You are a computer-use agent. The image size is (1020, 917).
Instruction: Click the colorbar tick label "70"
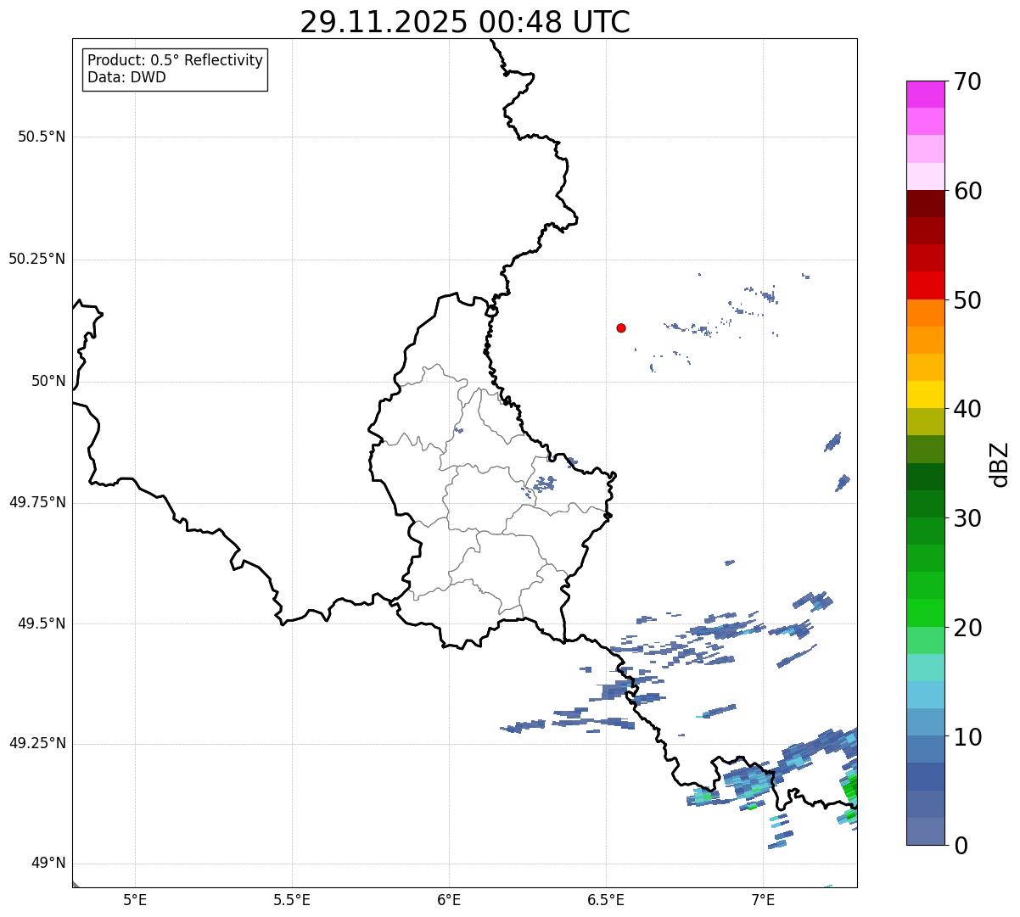tap(967, 81)
